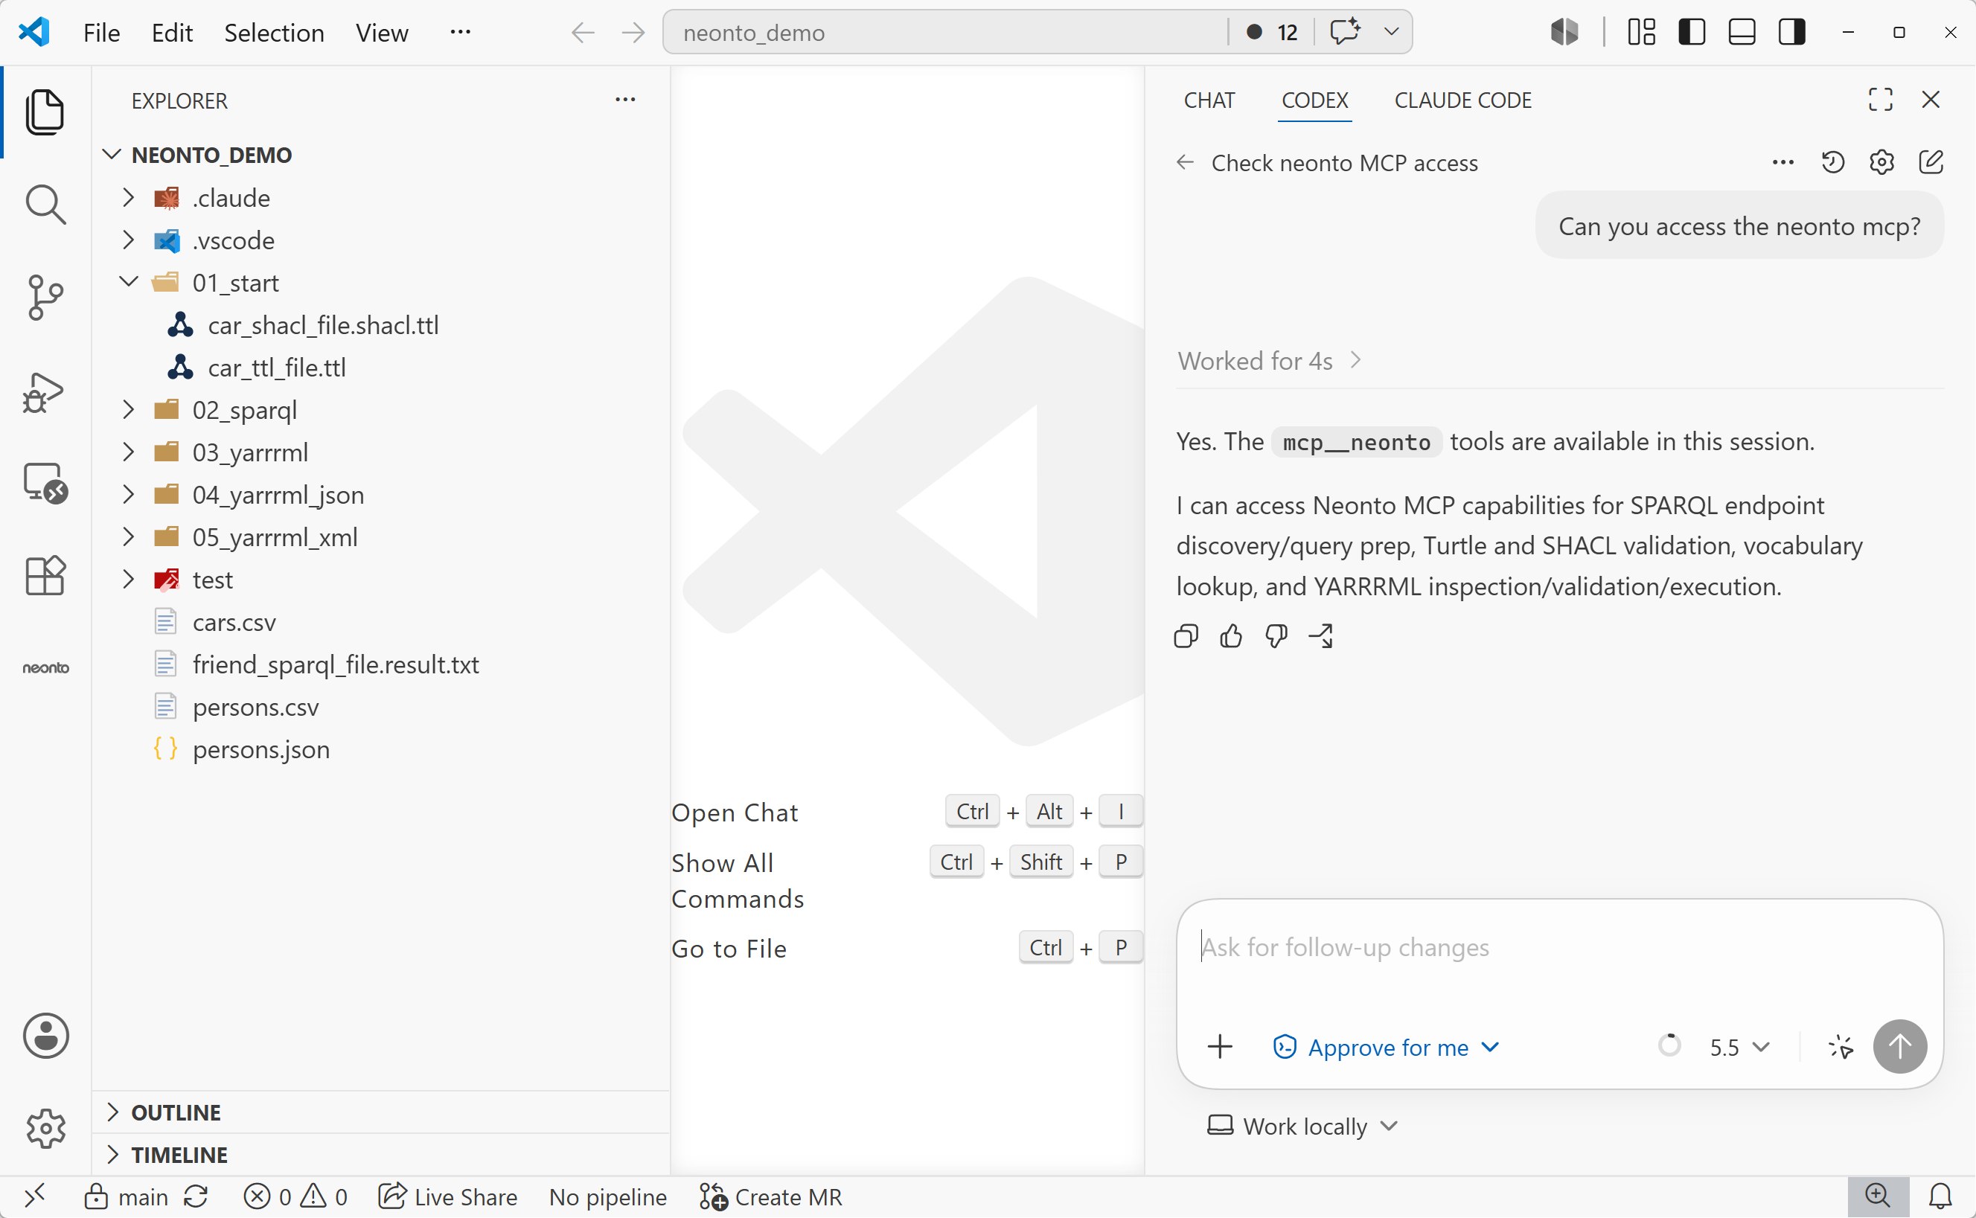
Task: Expand the 03_yarrrml folder
Action: [x=128, y=452]
